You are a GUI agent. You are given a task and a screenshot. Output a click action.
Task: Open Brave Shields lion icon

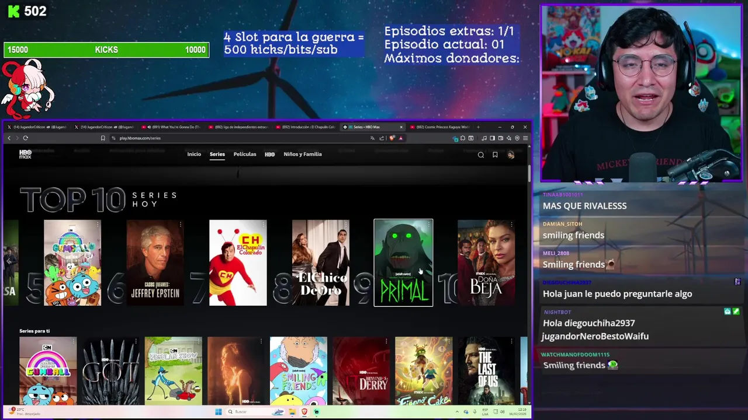coord(392,138)
